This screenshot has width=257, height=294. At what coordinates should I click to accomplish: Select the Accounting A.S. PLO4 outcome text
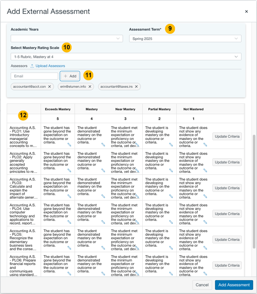pyautogui.click(x=22, y=214)
